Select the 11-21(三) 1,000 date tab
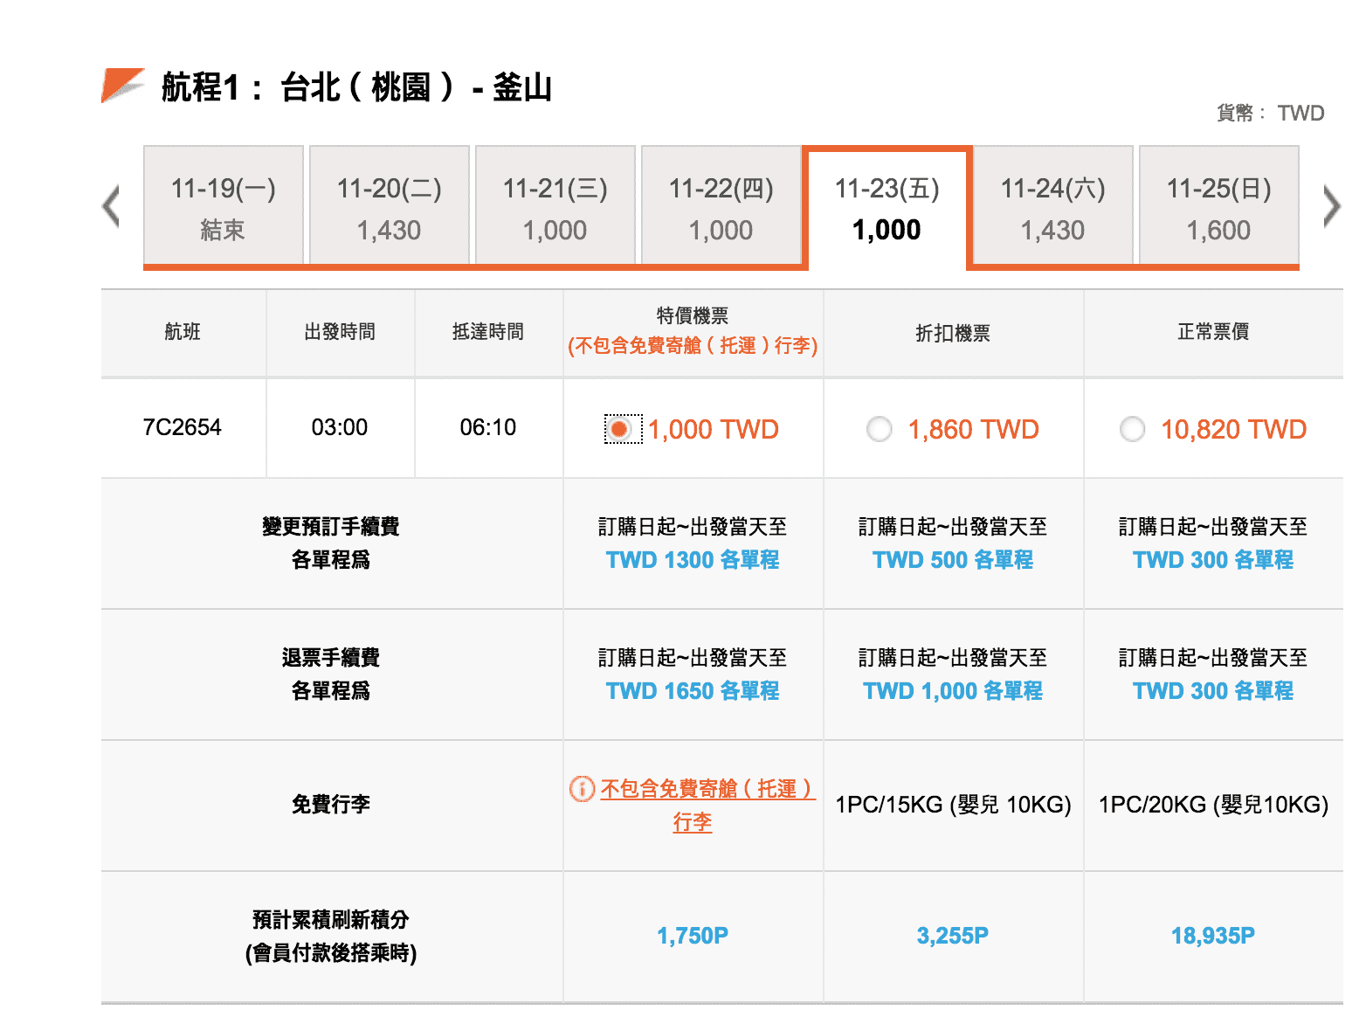1366x1010 pixels. pos(555,206)
